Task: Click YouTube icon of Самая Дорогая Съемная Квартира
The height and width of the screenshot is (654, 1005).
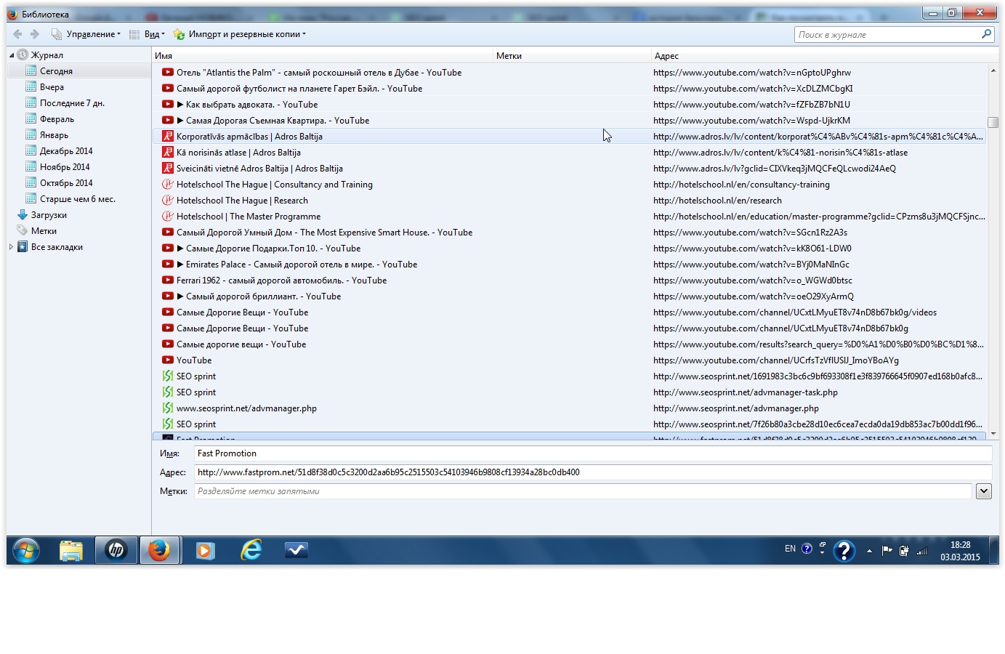Action: point(168,121)
